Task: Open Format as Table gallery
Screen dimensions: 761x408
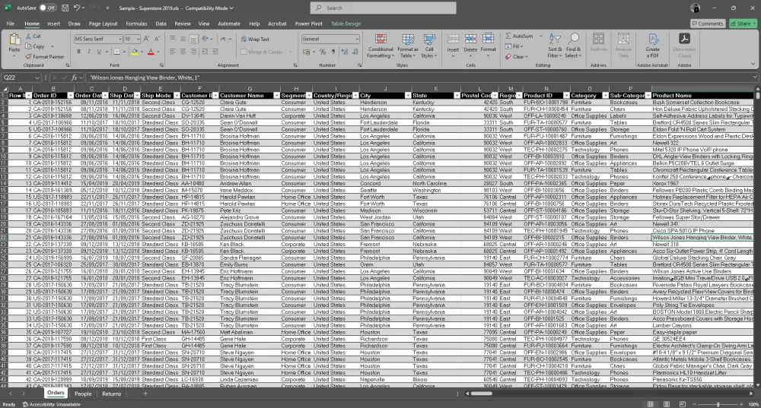Action: (408, 46)
